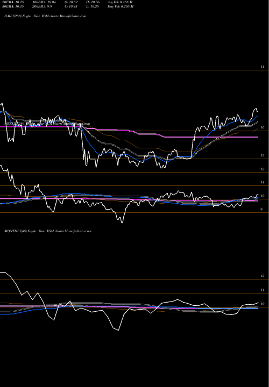The image size is (269, 387).
Task: Select the high price 'H:' value
Action: pos(93,2)
